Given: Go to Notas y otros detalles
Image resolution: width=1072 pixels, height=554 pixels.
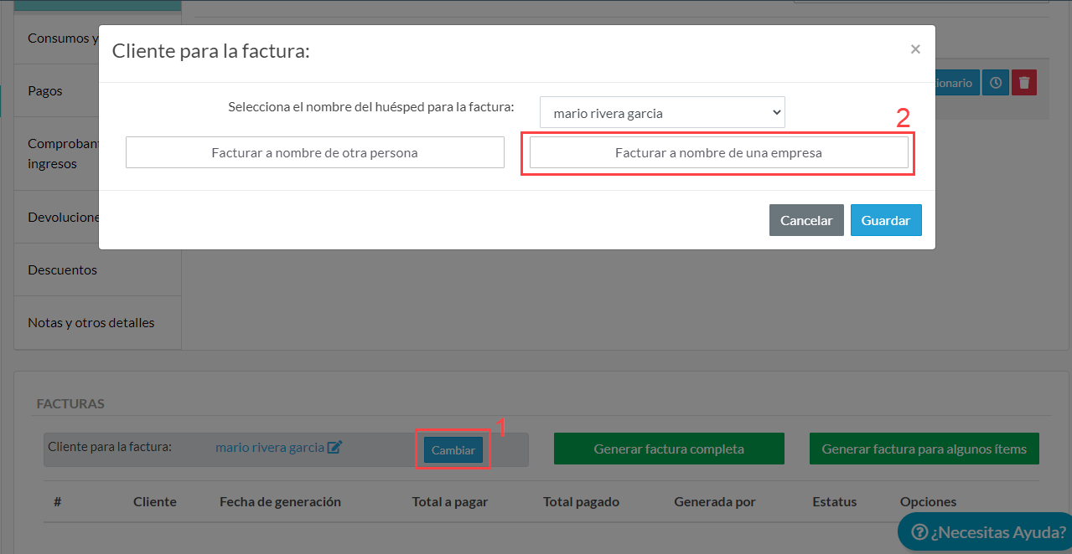Looking at the screenshot, I should (91, 322).
